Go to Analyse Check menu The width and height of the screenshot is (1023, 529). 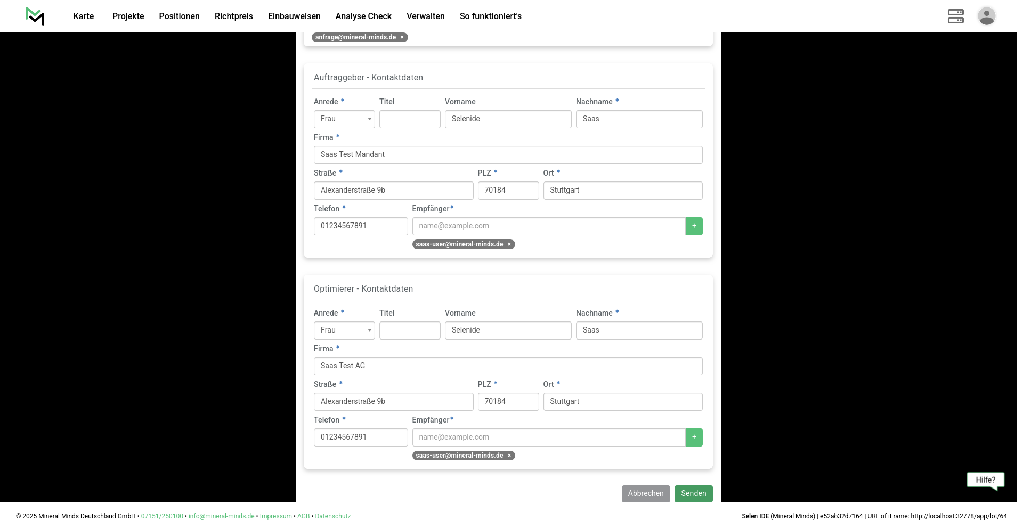[363, 16]
